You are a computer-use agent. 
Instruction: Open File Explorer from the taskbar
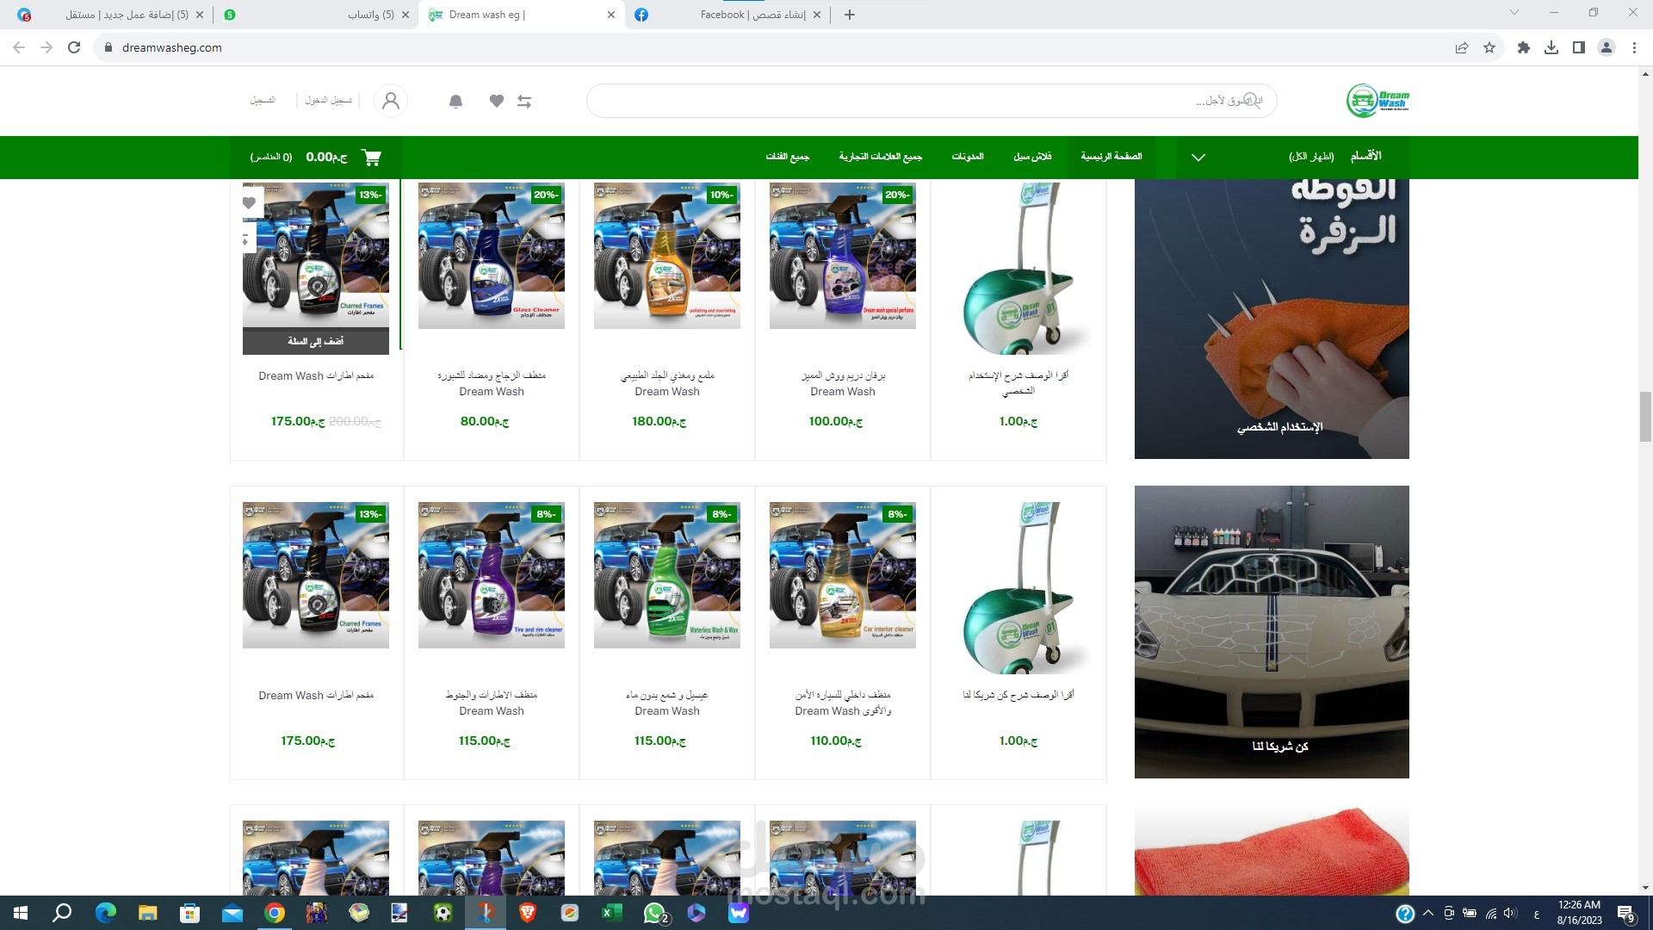148,913
